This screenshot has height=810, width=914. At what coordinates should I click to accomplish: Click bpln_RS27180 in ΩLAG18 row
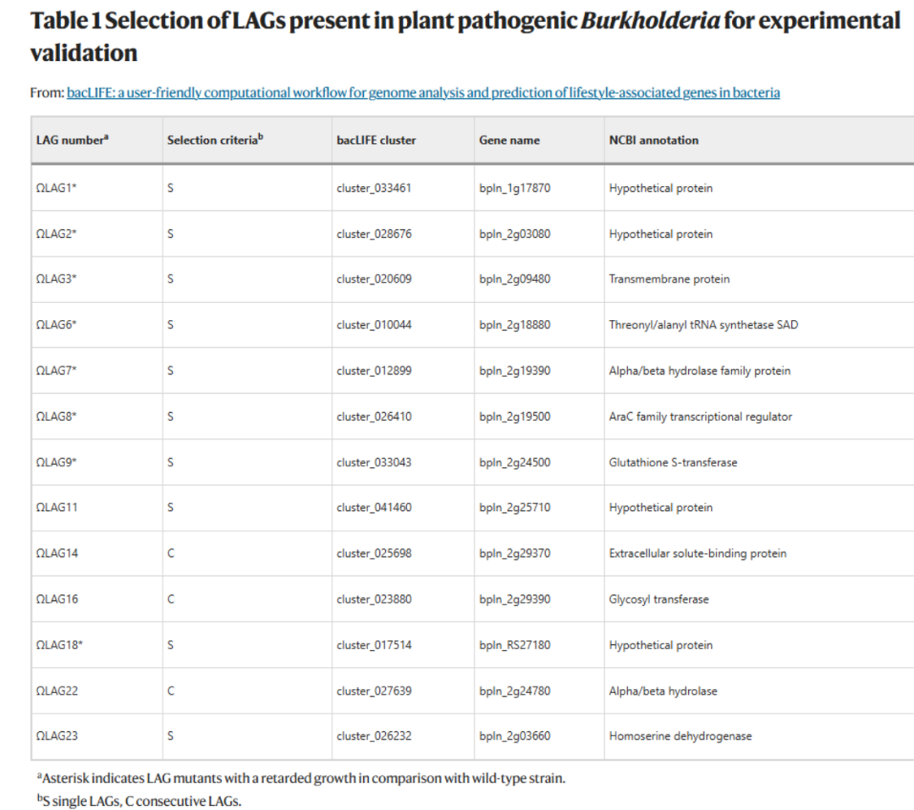[515, 645]
